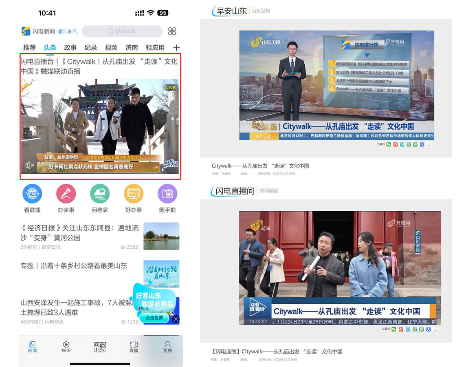Go to 新闻 in bottom navigation
Image resolution: width=466 pixels, height=367 pixels.
coord(33,347)
